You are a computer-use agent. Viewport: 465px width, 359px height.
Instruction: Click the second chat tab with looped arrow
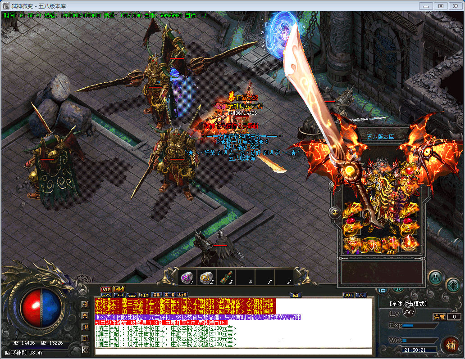point(119,295)
